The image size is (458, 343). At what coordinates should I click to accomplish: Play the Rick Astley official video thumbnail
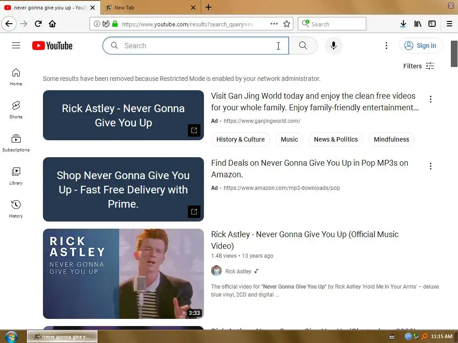pos(123,274)
